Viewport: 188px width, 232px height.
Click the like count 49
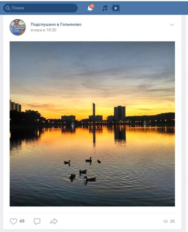point(22,221)
